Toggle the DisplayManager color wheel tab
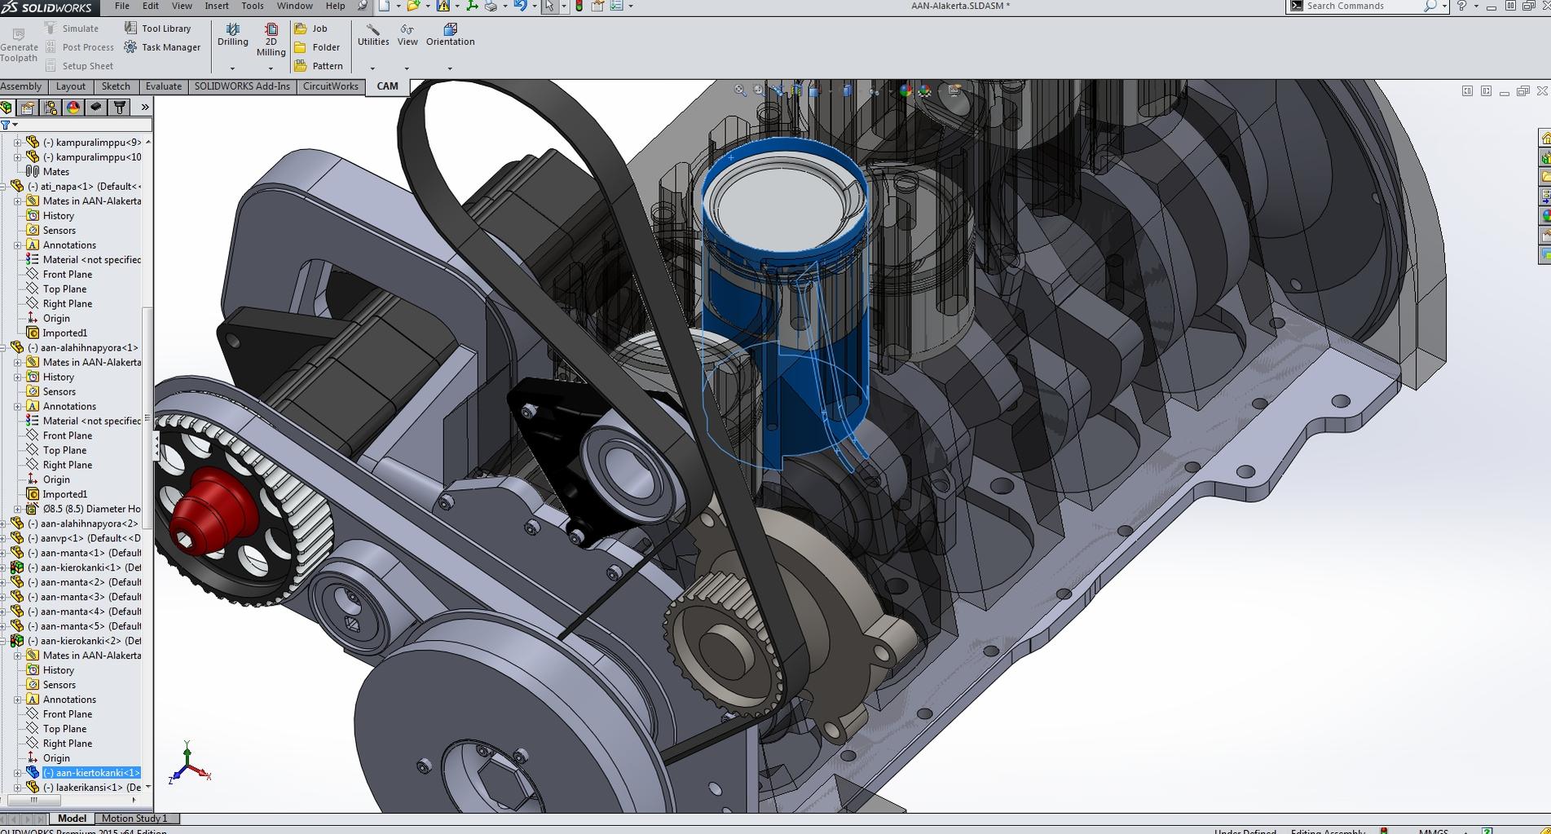The image size is (1551, 834). tap(73, 107)
